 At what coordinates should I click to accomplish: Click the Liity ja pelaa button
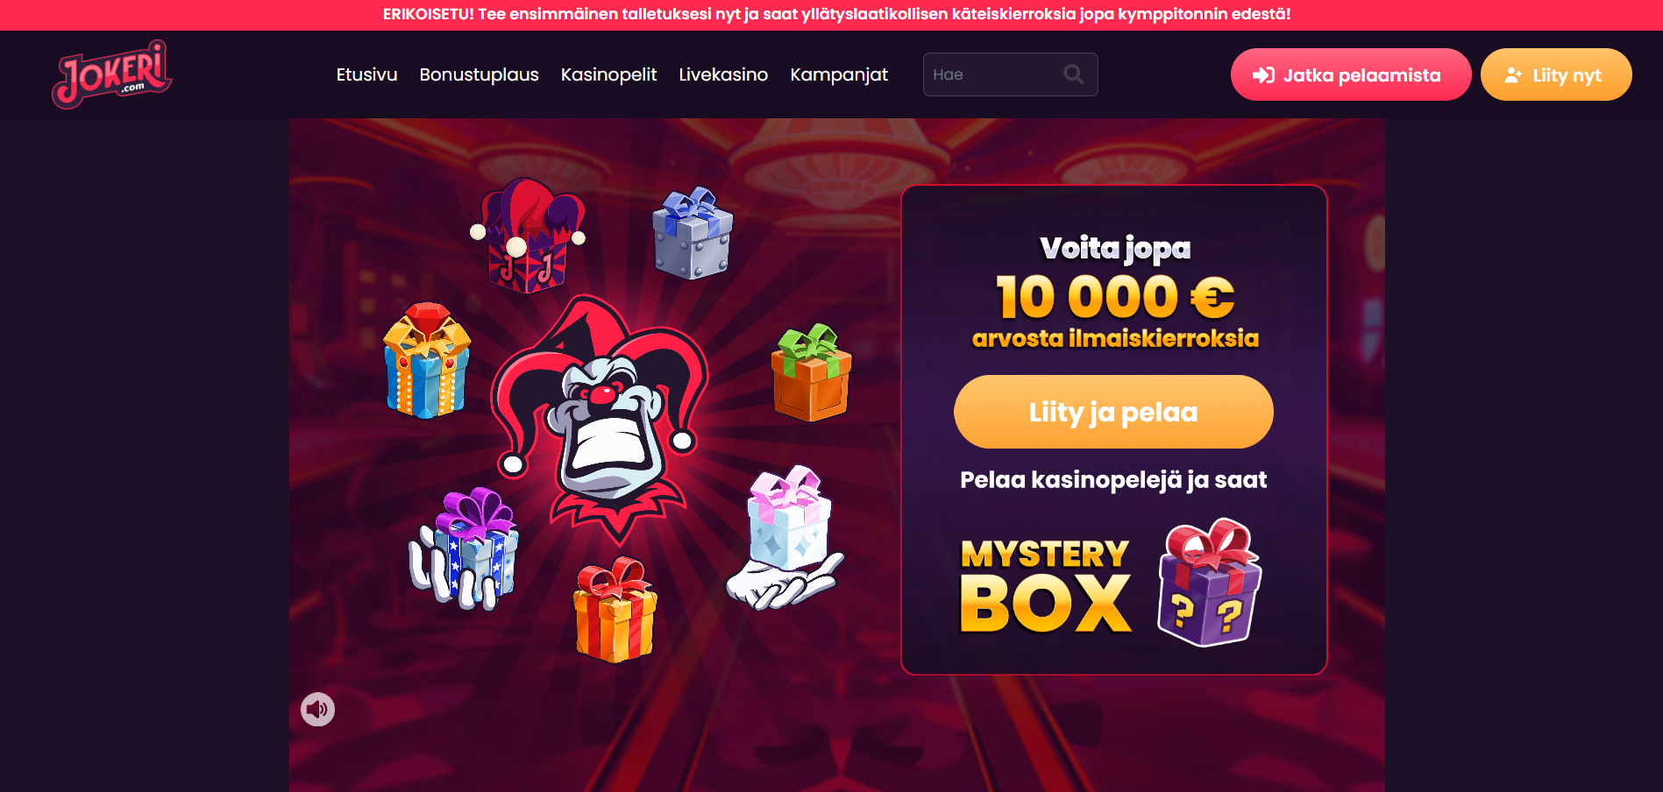(x=1113, y=412)
